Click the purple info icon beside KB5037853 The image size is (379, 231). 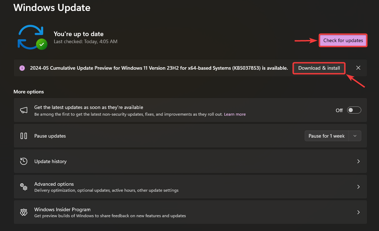tap(22, 68)
